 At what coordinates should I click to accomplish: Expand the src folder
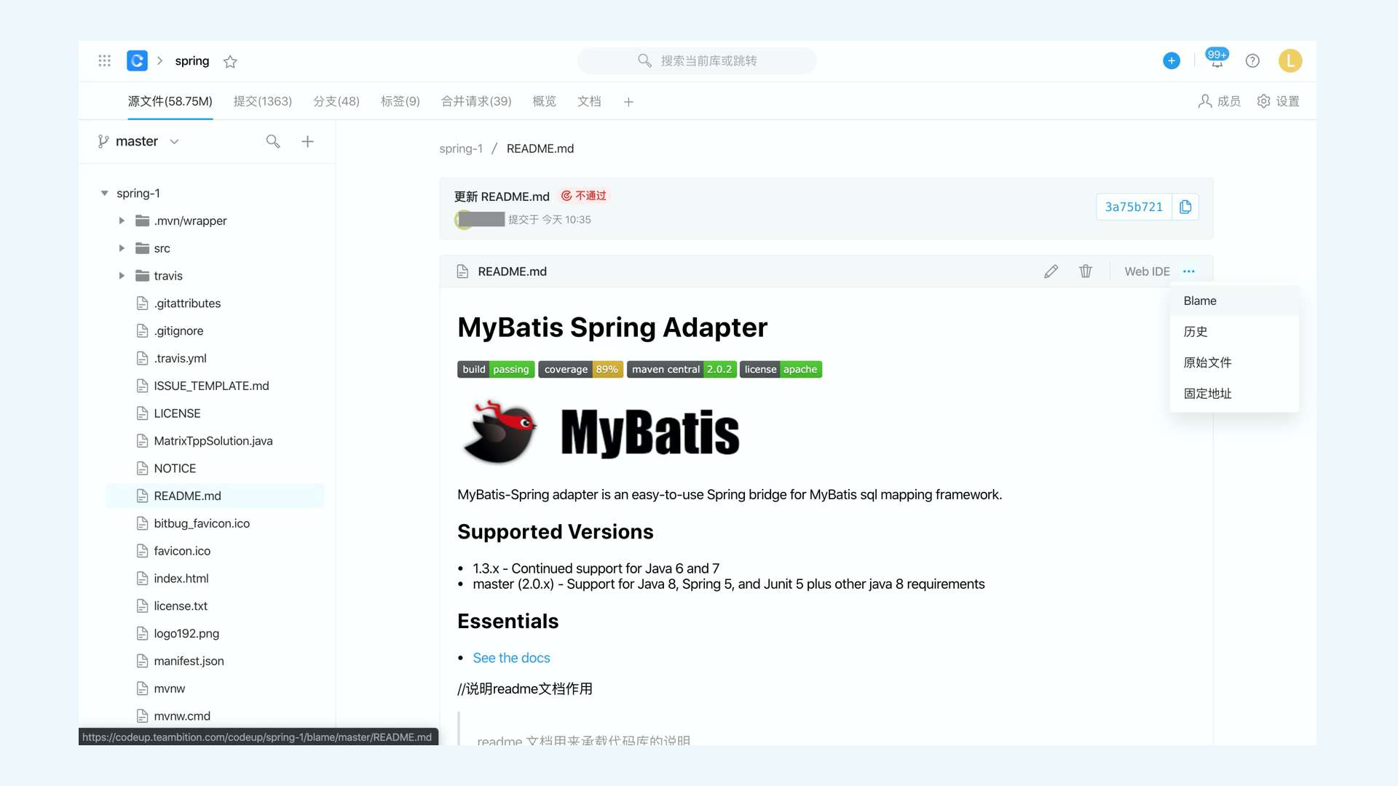(122, 248)
